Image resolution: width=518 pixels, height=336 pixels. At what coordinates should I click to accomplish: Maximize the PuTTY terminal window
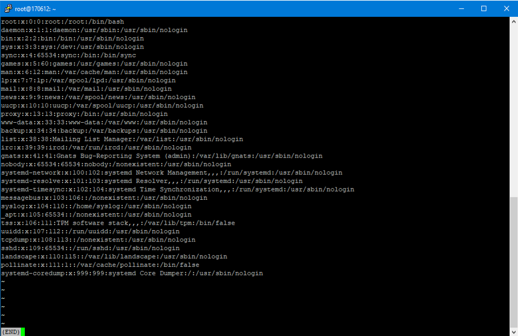coord(484,8)
